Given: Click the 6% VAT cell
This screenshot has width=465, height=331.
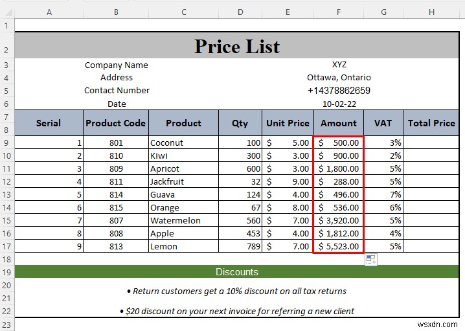Looking at the screenshot, I should [x=383, y=207].
